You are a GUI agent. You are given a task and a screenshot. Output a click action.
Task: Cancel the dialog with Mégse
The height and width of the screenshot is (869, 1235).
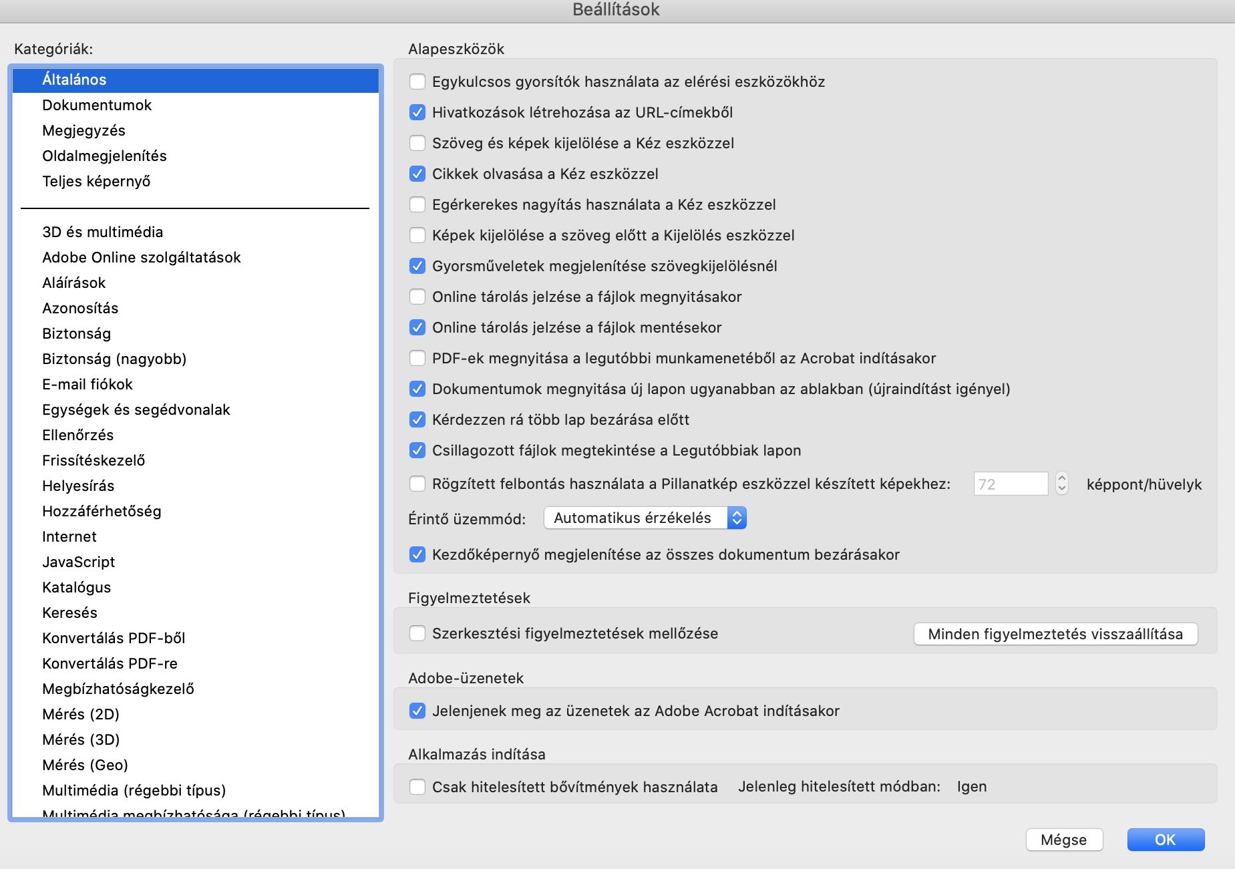coord(1064,840)
